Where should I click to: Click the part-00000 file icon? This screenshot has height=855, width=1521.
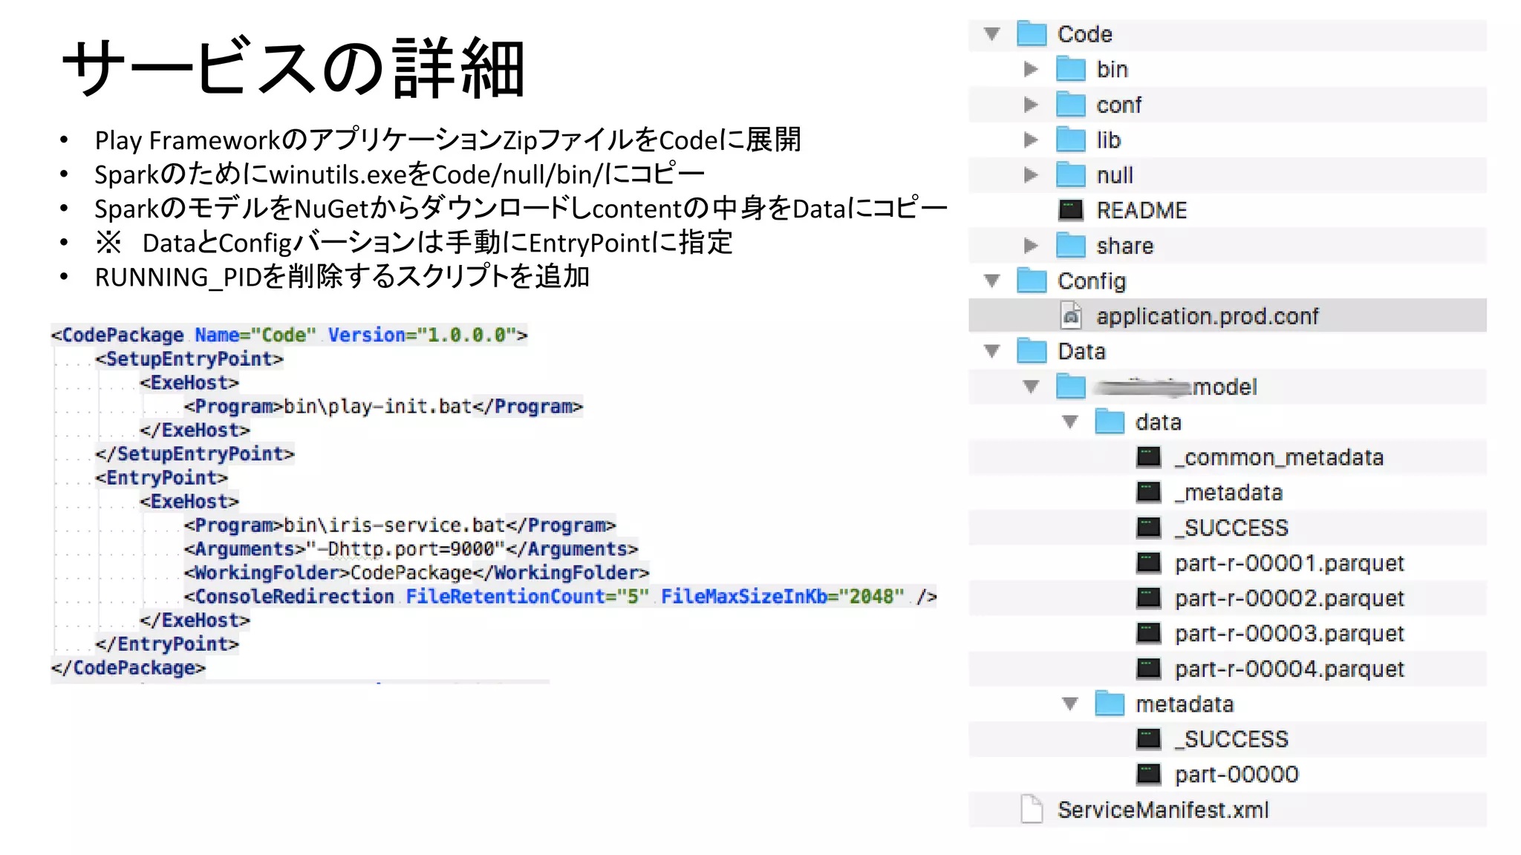[x=1149, y=774]
